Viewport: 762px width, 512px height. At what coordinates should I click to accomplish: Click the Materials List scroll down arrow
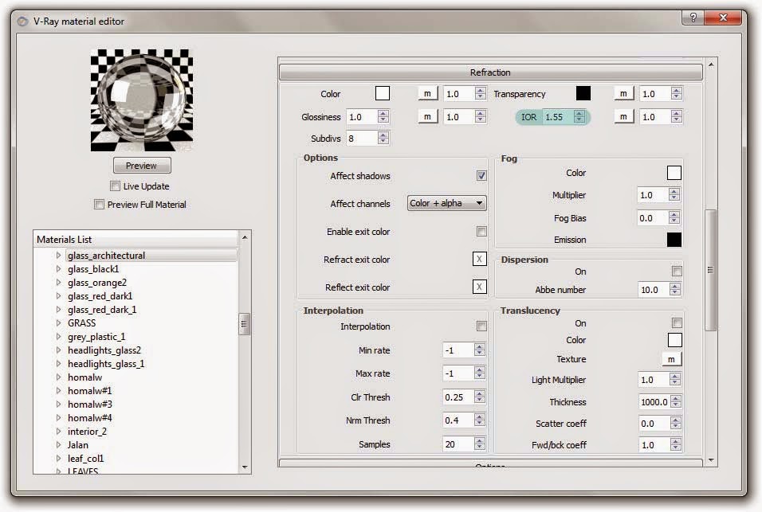click(x=245, y=467)
